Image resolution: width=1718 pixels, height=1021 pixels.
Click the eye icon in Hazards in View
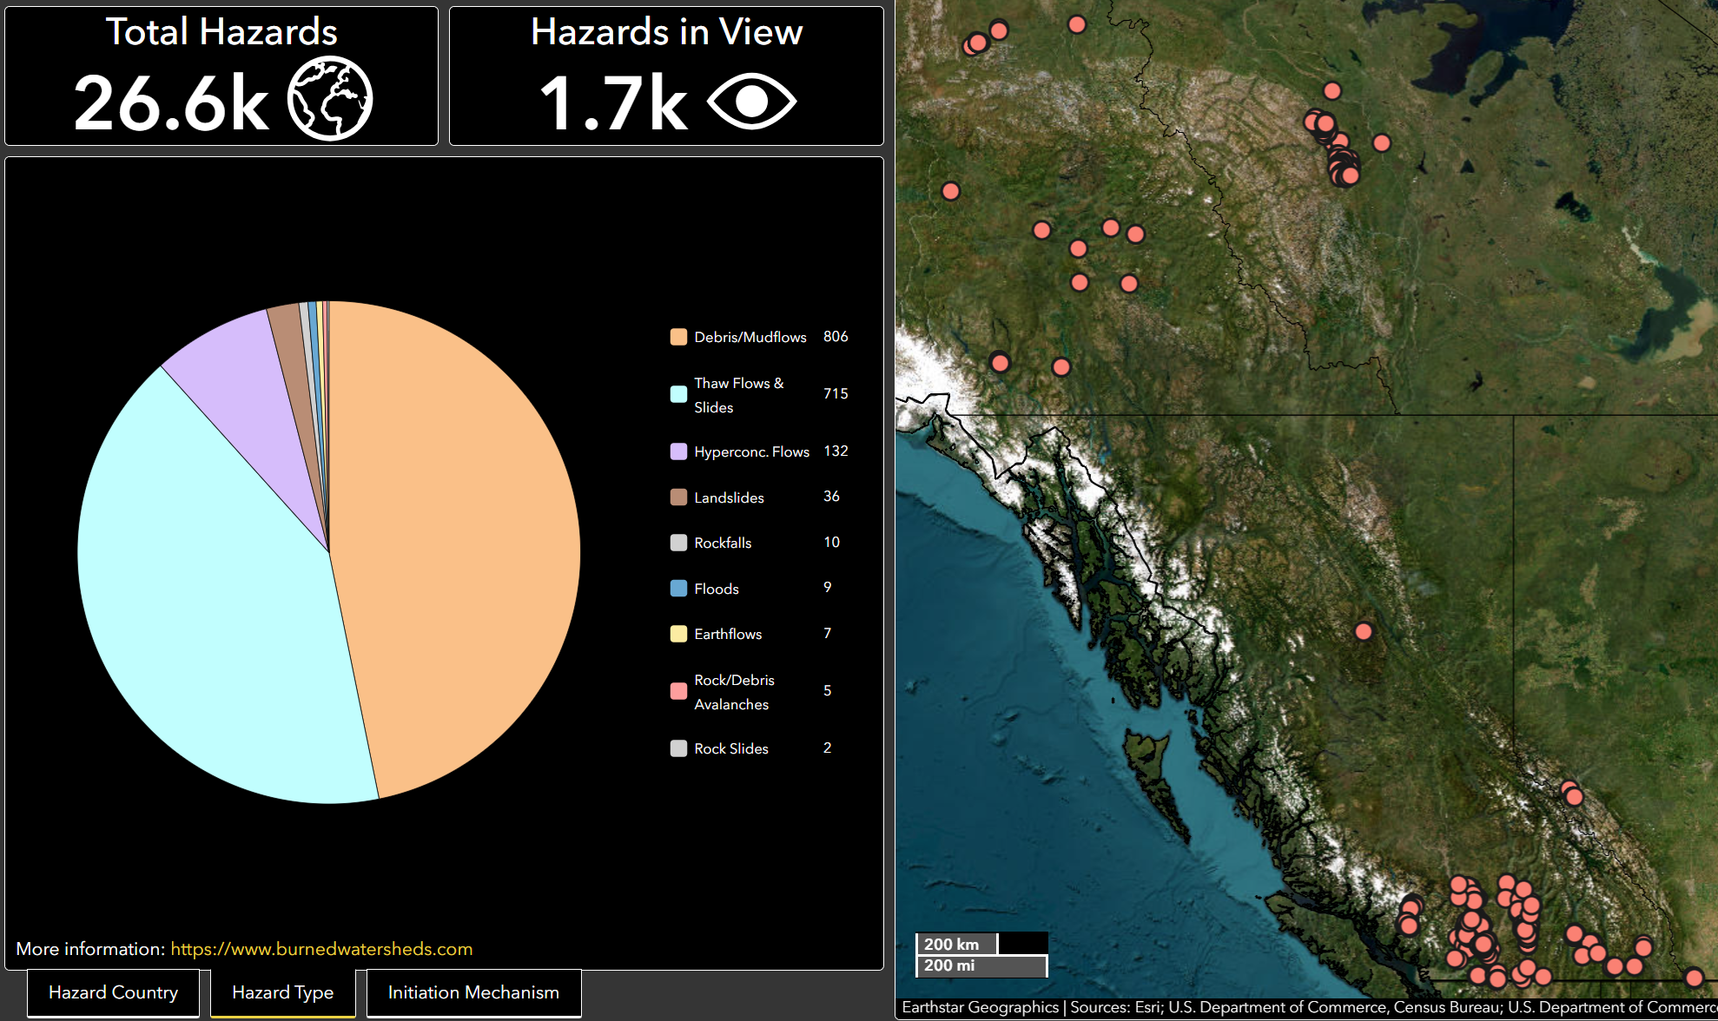click(x=751, y=101)
